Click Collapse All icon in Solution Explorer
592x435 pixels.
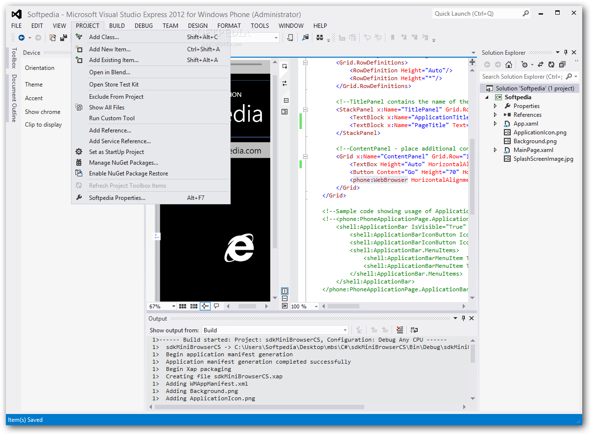point(562,65)
